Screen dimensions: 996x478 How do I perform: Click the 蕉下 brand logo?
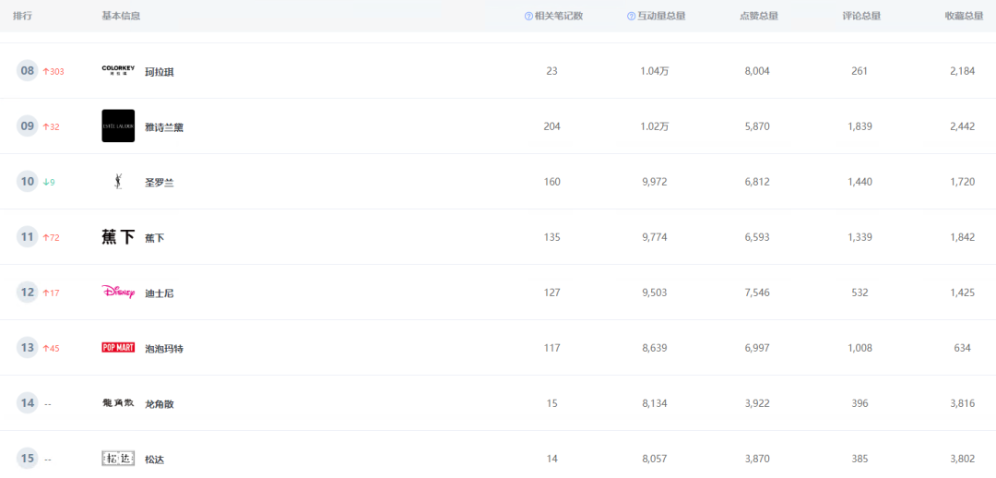tap(118, 237)
